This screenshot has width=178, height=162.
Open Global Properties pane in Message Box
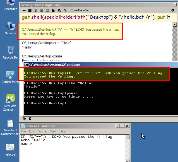click(x=36, y=10)
